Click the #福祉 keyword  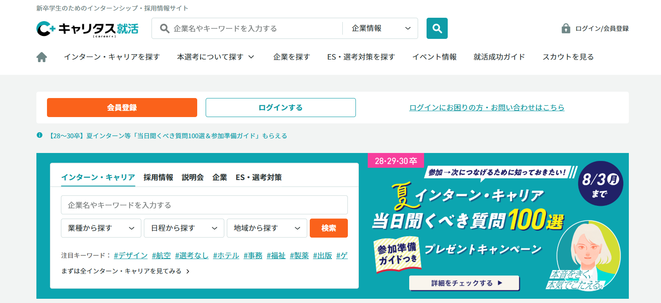276,255
